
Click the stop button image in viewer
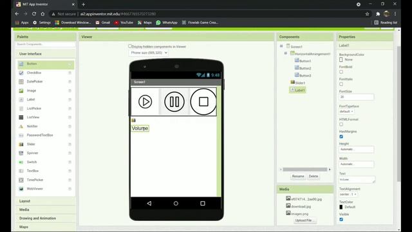pos(203,102)
